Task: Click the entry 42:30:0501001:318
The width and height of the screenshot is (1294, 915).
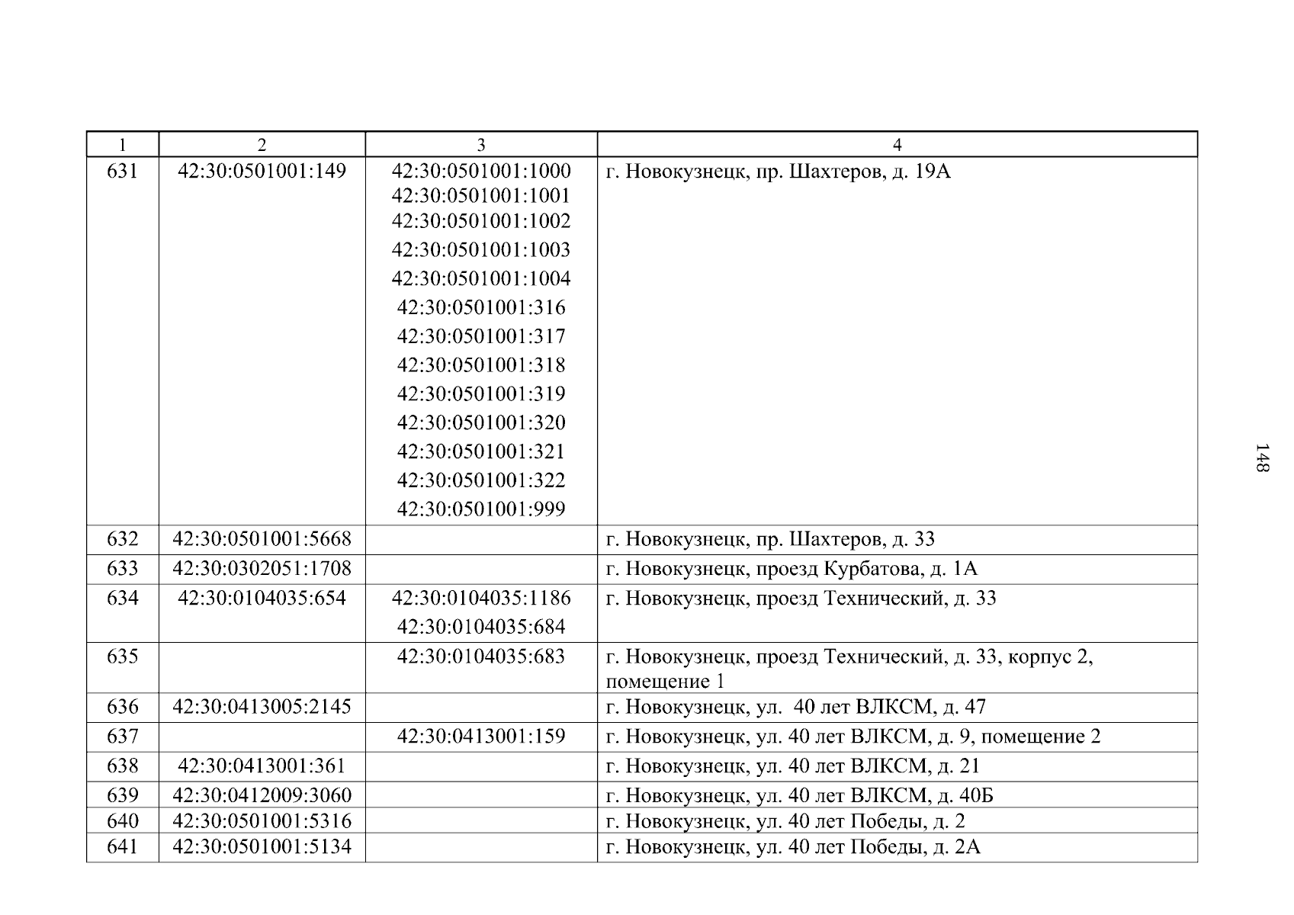Action: 481,365
